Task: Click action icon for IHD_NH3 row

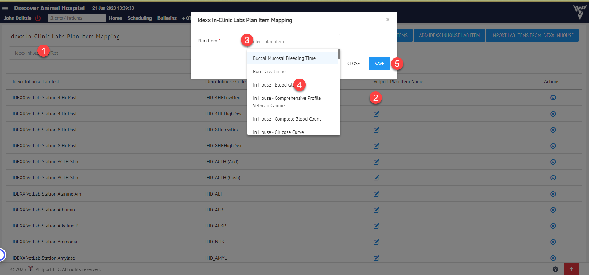Action: 553,242
